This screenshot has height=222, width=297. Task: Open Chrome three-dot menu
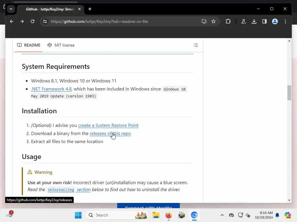tap(285, 21)
